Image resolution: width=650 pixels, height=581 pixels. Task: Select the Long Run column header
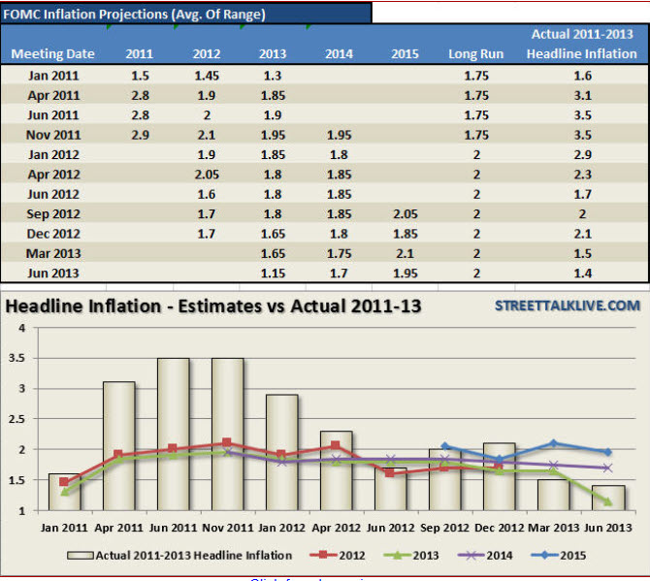[x=476, y=53]
